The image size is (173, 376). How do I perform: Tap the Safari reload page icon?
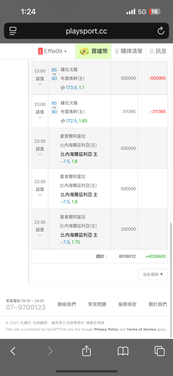(x=161, y=31)
